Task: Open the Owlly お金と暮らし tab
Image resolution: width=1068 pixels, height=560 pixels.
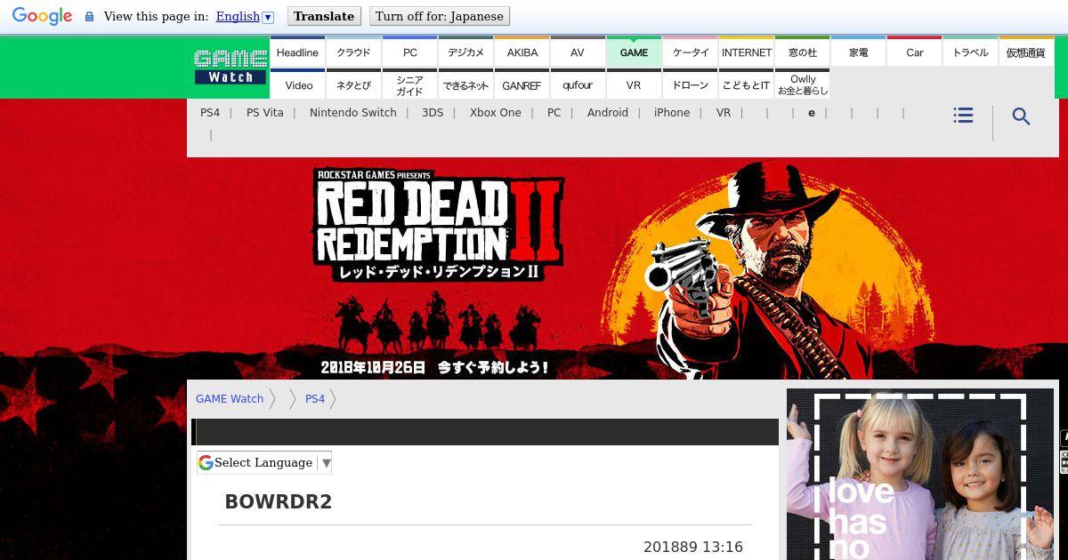Action: click(802, 84)
